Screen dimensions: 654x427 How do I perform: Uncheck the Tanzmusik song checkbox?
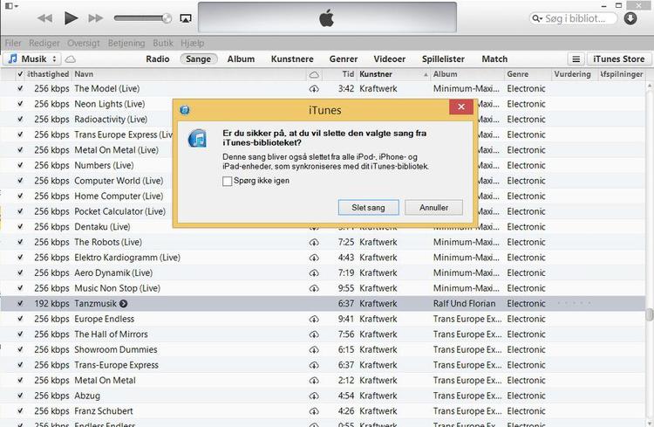(20, 303)
